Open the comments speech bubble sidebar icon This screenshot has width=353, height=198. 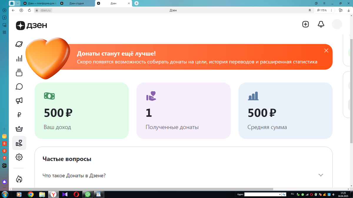coord(19,87)
